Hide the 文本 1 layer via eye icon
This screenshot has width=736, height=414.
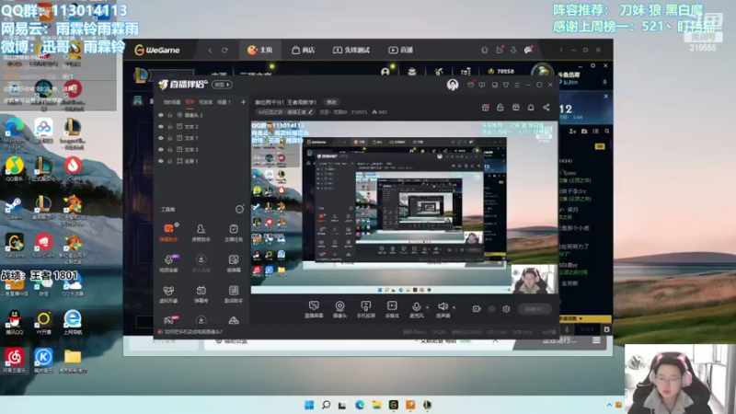[x=161, y=138]
